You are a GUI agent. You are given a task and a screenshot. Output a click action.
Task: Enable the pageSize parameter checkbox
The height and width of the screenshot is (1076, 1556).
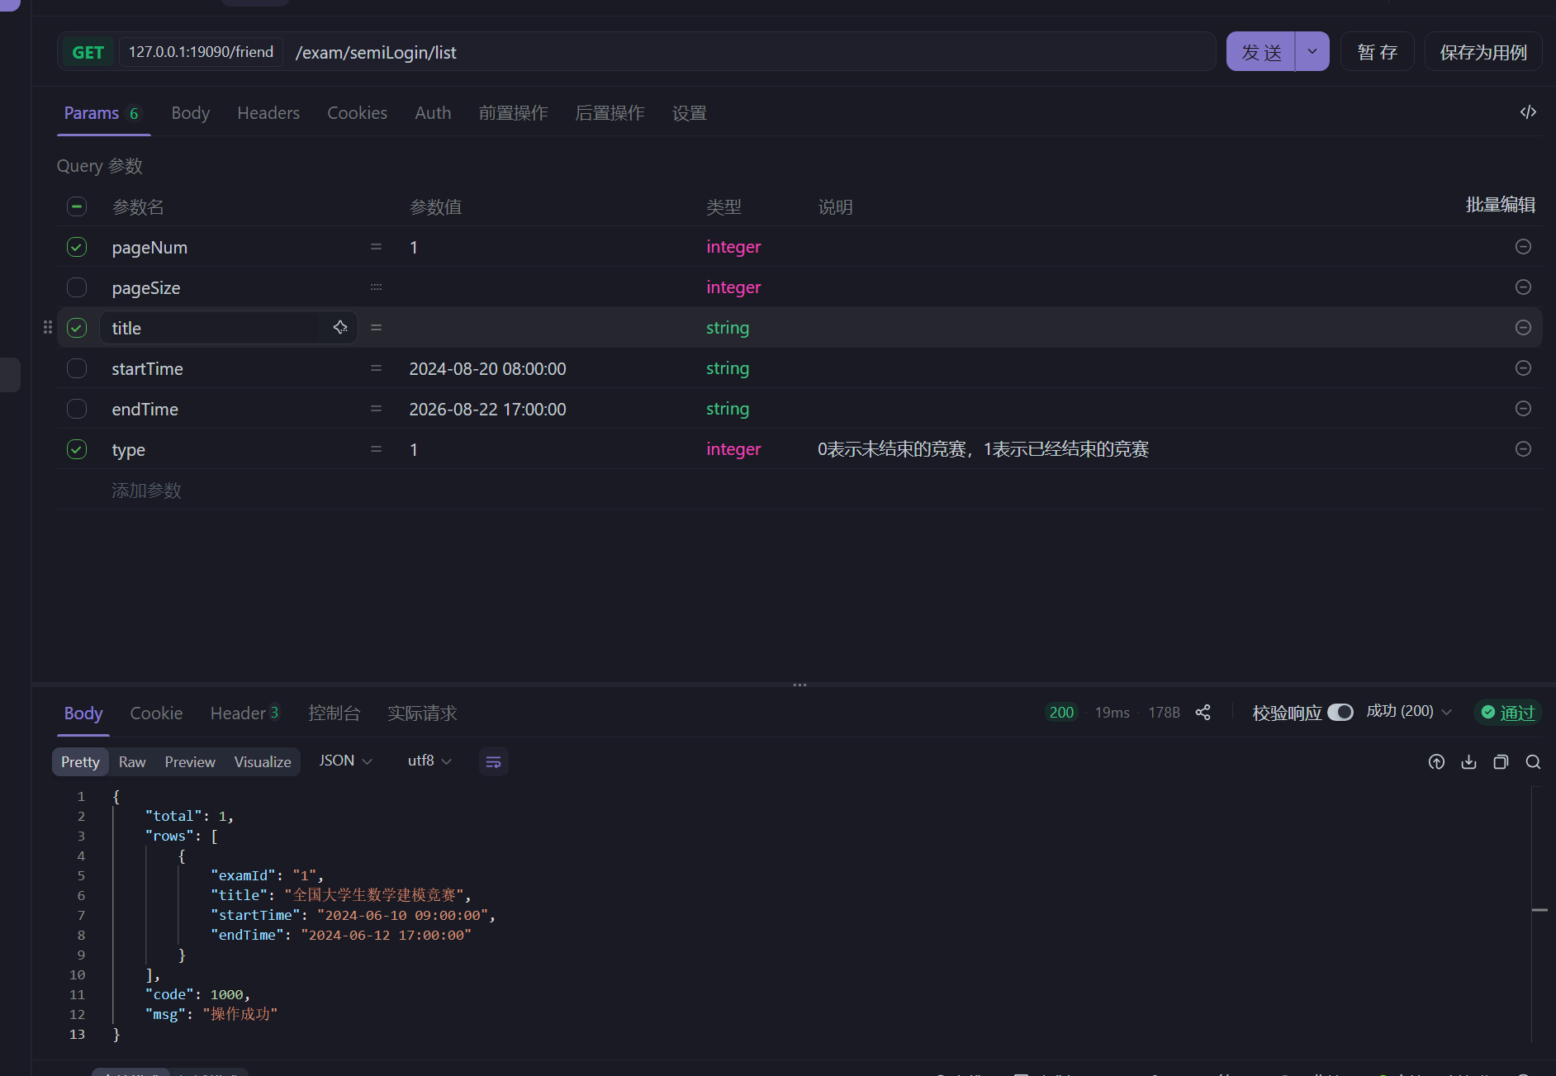coord(77,287)
